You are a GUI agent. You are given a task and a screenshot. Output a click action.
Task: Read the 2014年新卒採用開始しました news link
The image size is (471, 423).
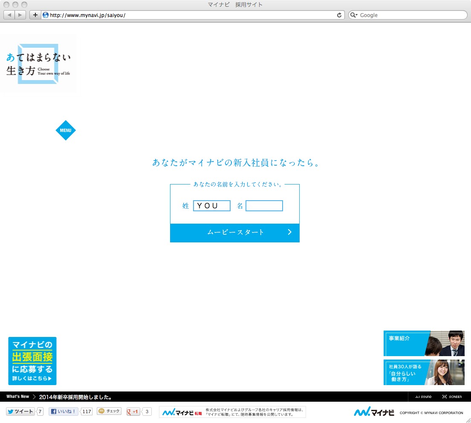[x=76, y=397]
